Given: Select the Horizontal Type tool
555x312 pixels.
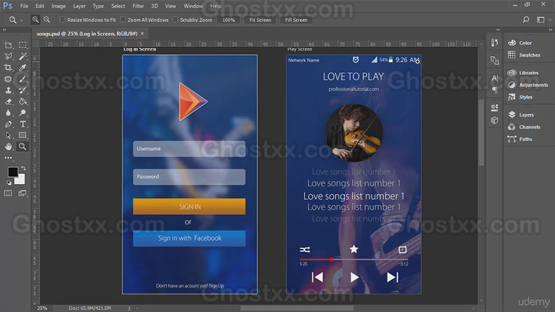Looking at the screenshot, I should pyautogui.click(x=23, y=124).
